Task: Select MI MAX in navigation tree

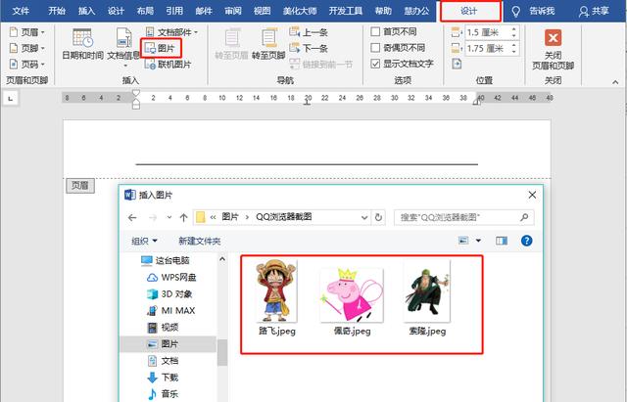Action: click(x=170, y=311)
